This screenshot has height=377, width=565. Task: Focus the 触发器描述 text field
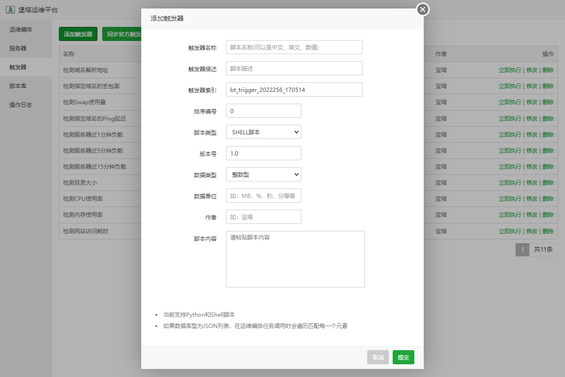pos(294,69)
